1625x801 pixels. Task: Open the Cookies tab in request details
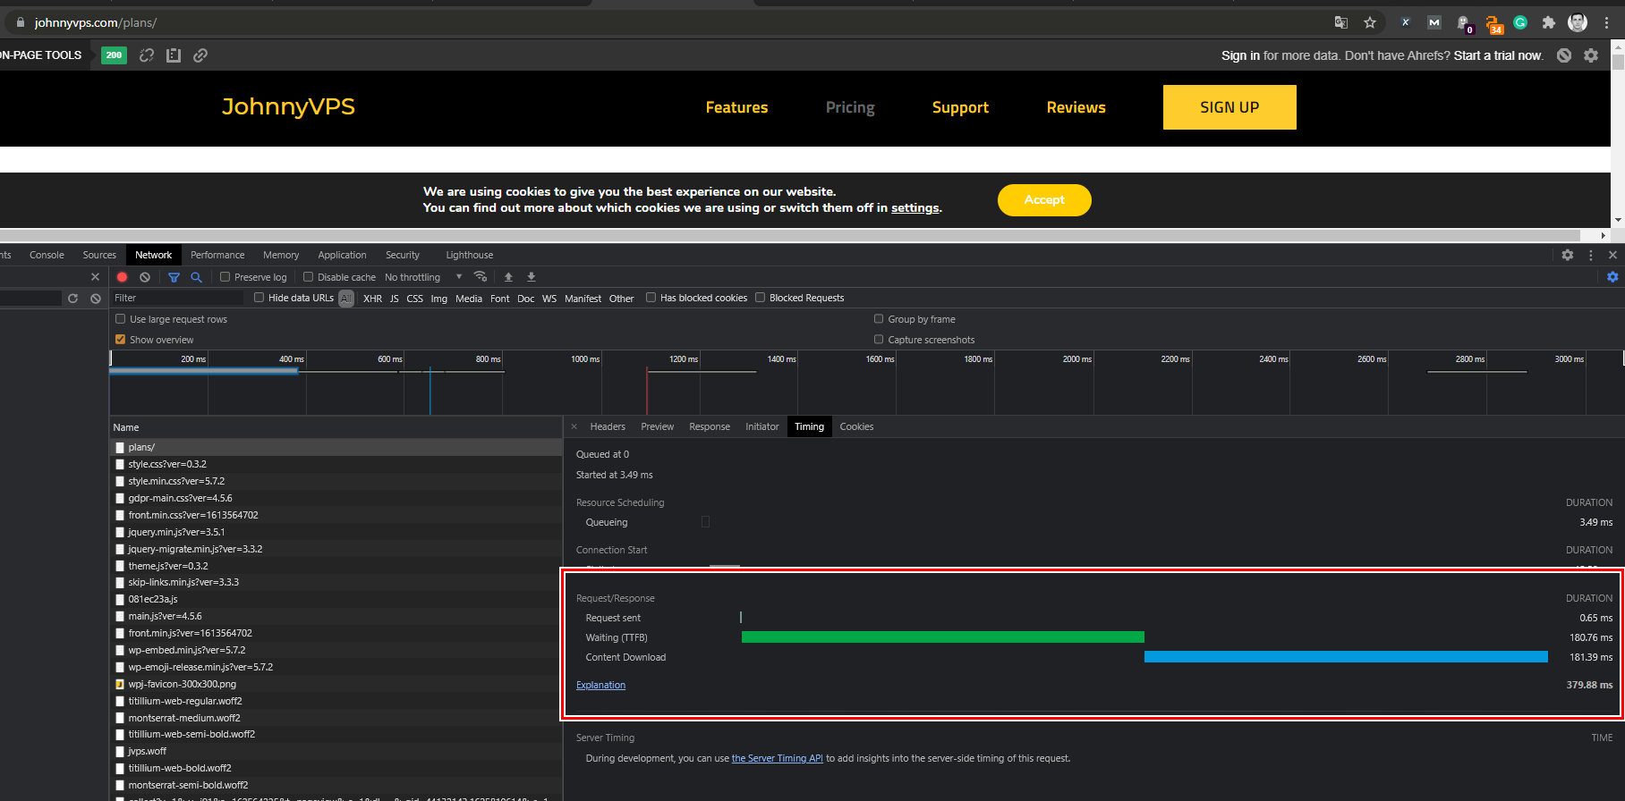pos(856,426)
